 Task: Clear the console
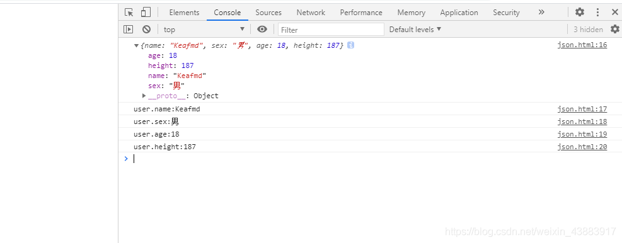(146, 30)
